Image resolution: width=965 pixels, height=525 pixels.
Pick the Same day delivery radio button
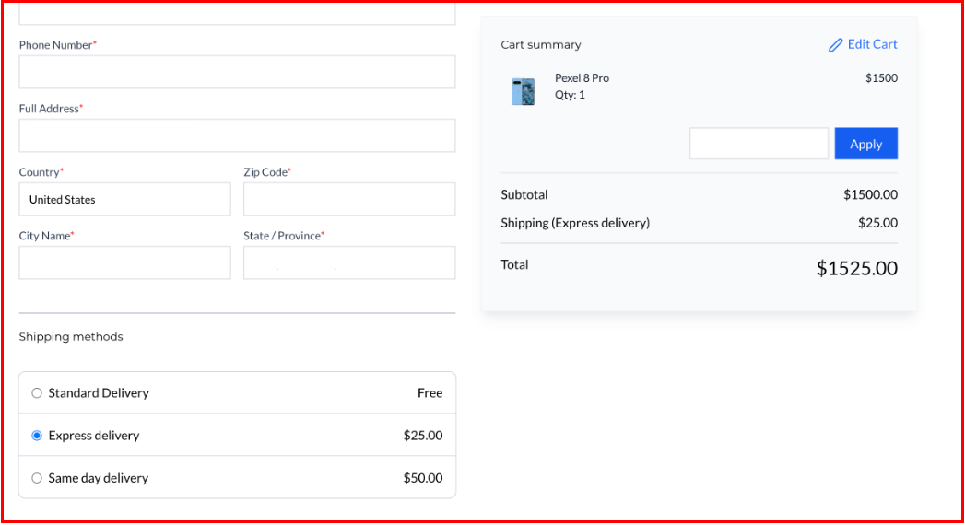point(37,478)
